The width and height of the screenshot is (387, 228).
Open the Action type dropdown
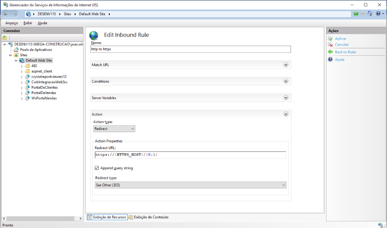114,129
